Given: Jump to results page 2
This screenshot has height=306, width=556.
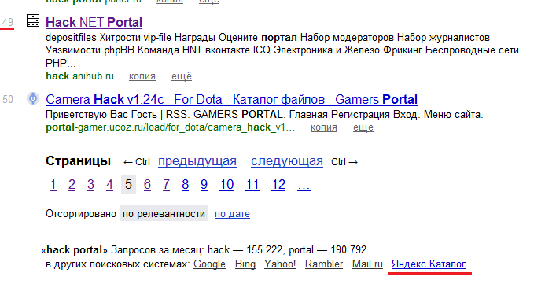Looking at the screenshot, I should pyautogui.click(x=72, y=184).
